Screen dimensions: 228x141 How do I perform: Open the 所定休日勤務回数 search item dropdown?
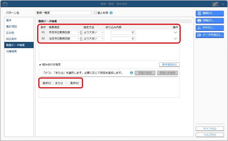(64, 32)
